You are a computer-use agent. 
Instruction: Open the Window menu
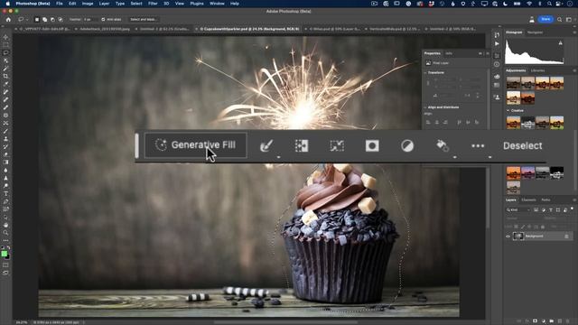[217, 4]
